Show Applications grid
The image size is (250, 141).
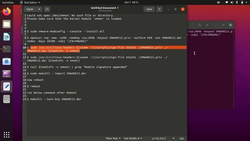(x=7, y=135)
